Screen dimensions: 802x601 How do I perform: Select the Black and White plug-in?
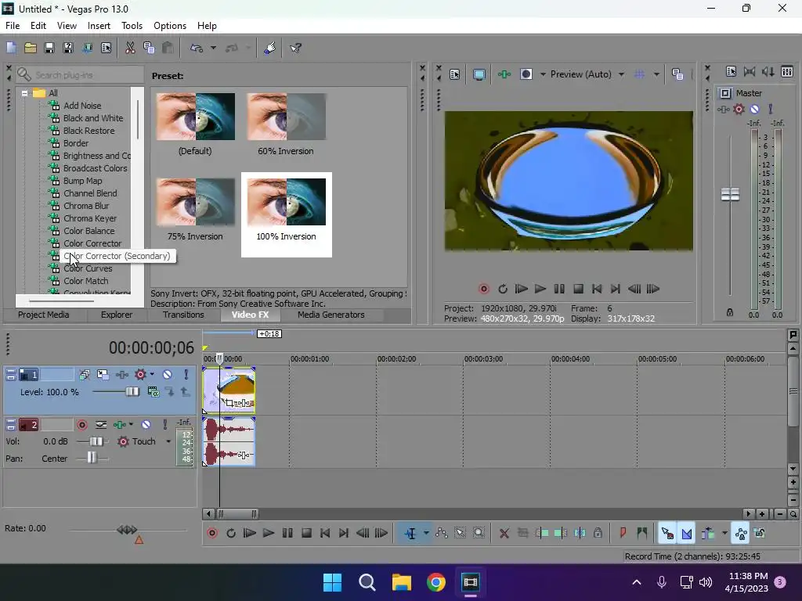click(93, 118)
